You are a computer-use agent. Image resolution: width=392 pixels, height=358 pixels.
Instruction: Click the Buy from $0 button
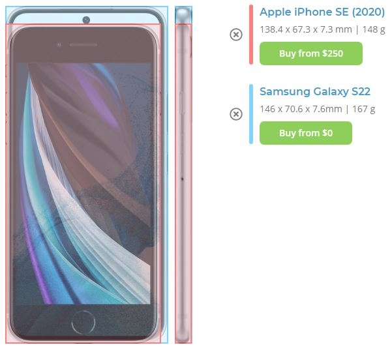click(x=306, y=133)
